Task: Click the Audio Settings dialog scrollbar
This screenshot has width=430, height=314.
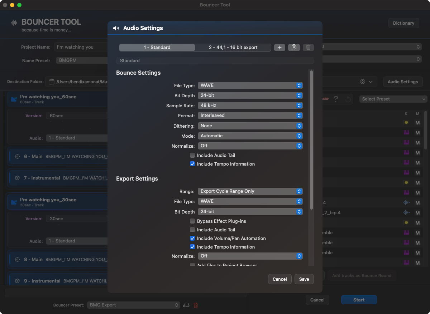Action: click(311, 139)
